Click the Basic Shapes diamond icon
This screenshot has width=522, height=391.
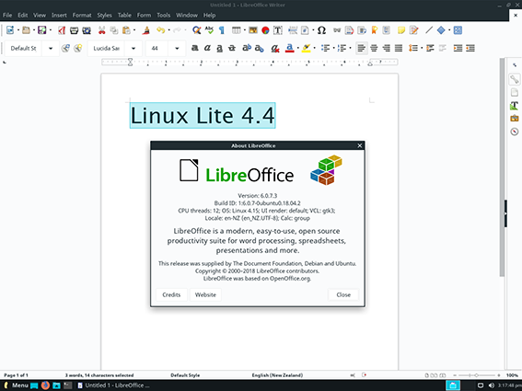click(441, 30)
